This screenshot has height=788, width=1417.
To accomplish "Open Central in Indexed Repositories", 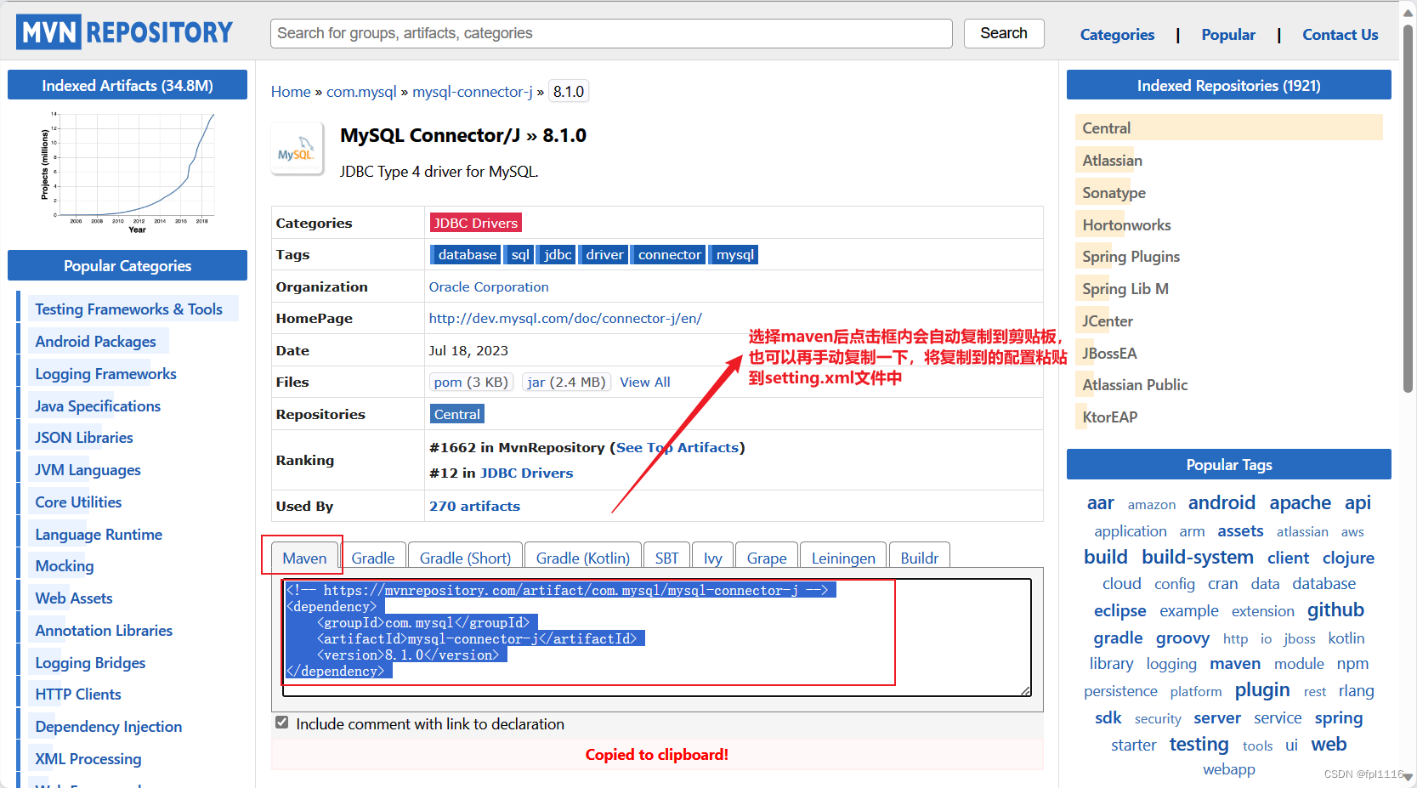I will click(1107, 128).
